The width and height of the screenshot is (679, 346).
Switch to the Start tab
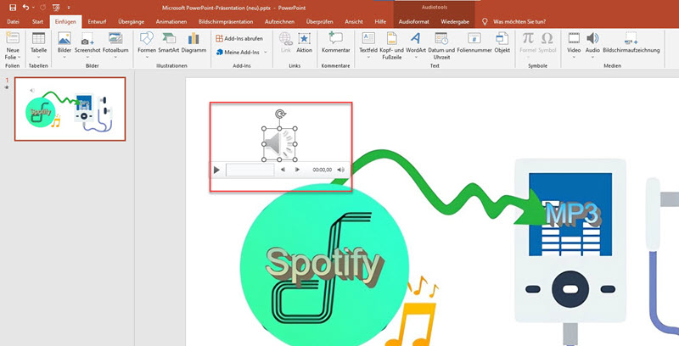tap(37, 22)
